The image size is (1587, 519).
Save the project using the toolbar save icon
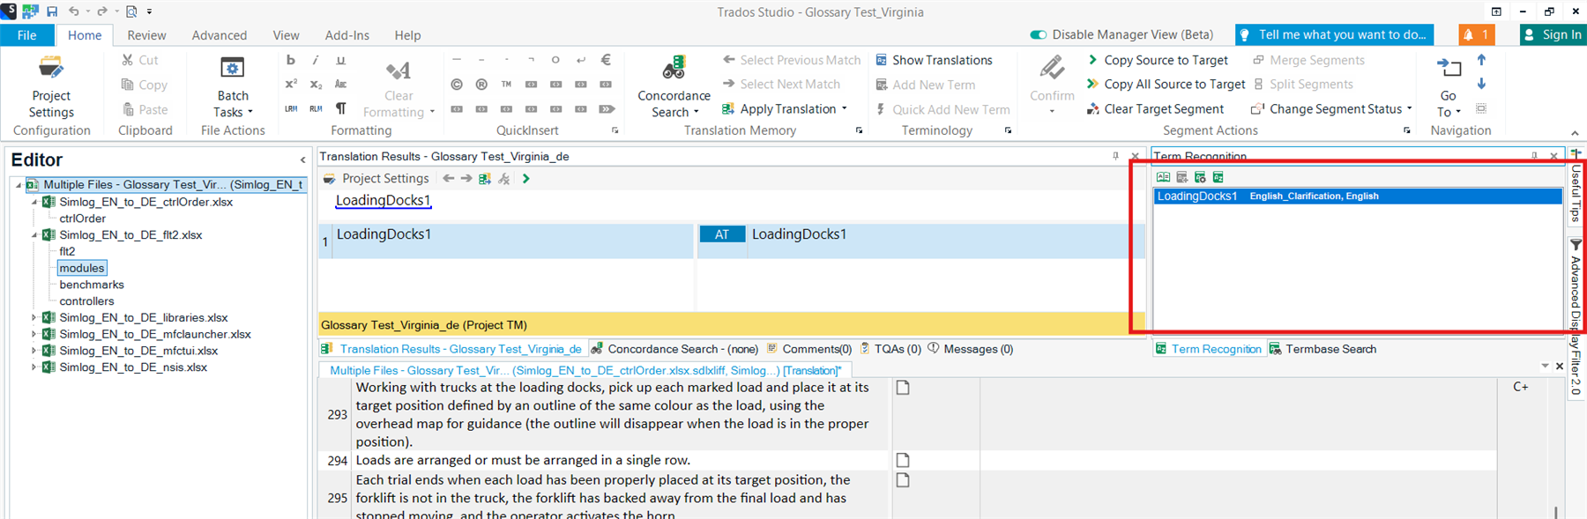tap(52, 11)
